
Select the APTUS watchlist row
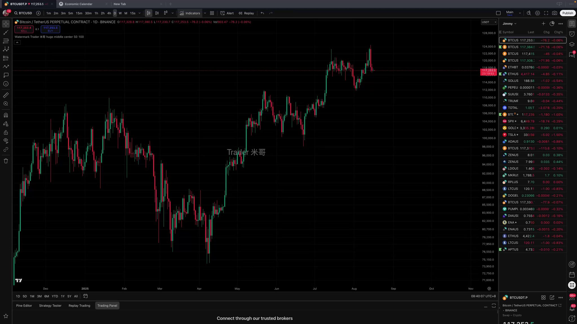point(532,249)
